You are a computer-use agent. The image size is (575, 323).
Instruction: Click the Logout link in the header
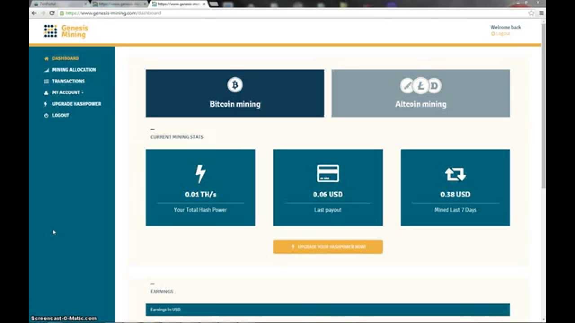501,34
